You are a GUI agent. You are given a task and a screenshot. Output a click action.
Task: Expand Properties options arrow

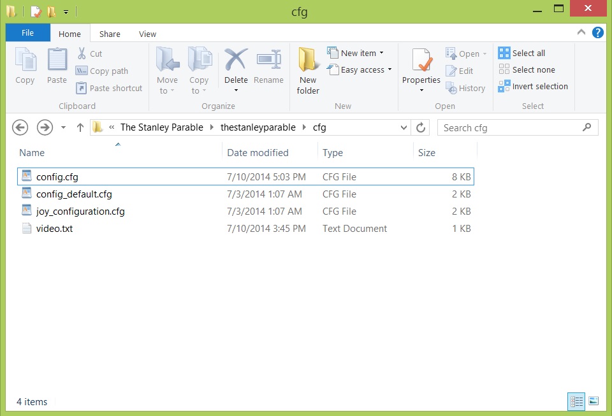tap(421, 90)
